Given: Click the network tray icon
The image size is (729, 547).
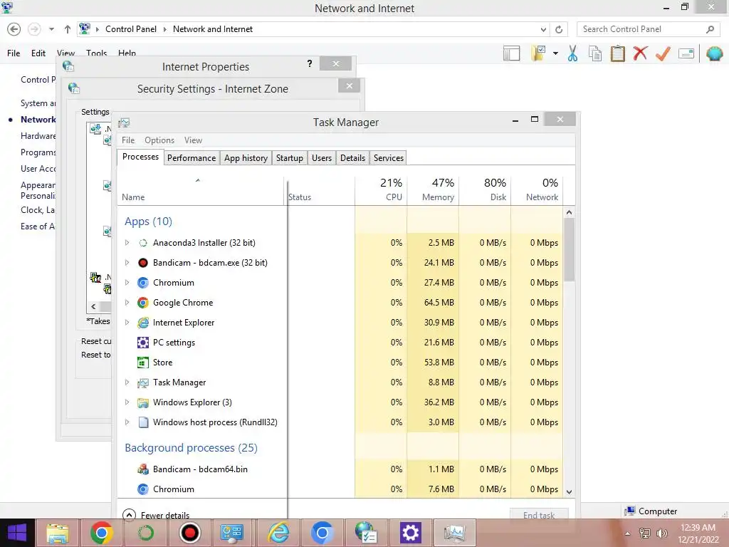Looking at the screenshot, I should pos(645,533).
